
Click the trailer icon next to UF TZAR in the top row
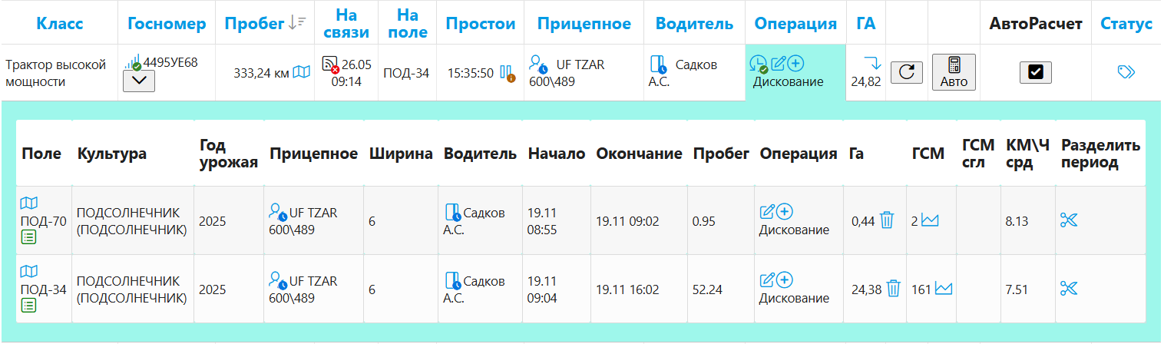[x=540, y=64]
